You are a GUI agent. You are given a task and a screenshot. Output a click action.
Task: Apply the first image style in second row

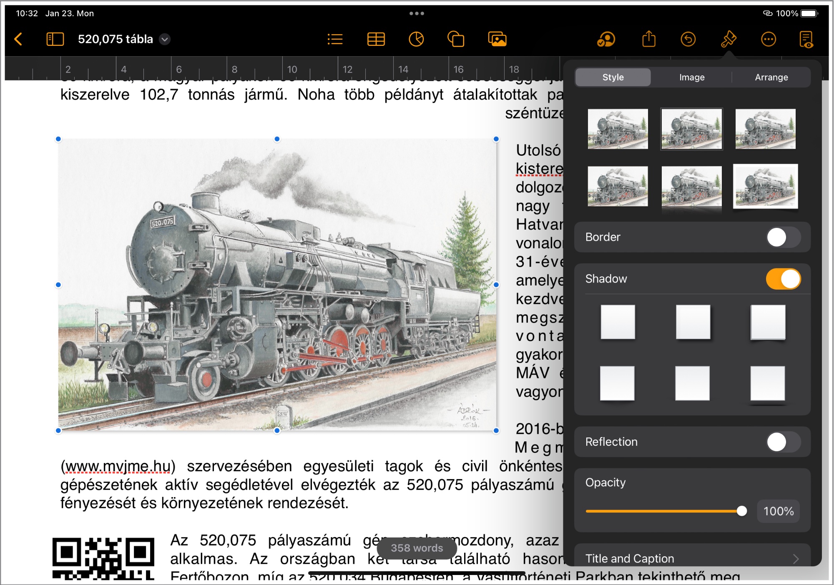click(x=618, y=186)
